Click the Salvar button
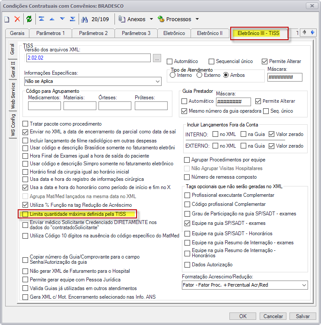 point(303,316)
